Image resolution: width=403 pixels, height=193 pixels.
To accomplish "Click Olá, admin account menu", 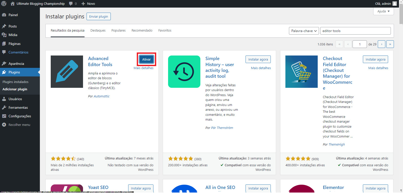I will coord(386,4).
